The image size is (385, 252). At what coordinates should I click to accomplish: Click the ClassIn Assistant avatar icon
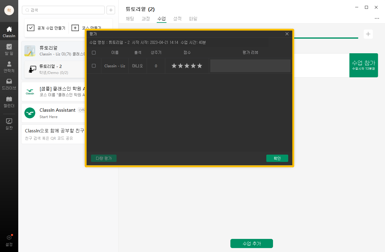pos(30,113)
